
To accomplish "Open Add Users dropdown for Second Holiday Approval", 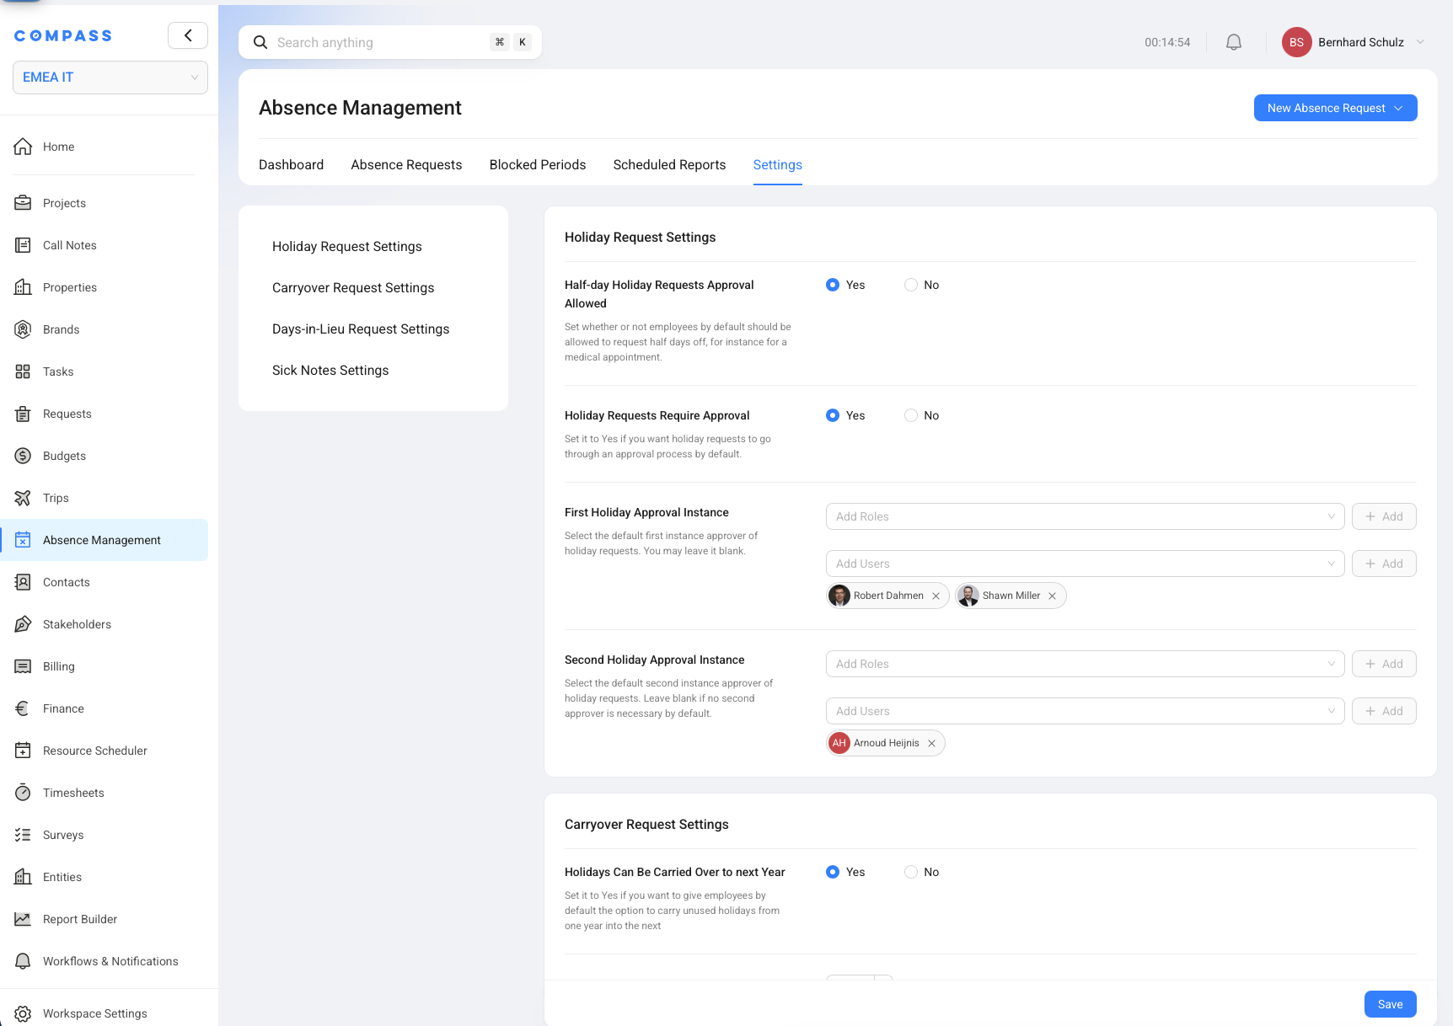I will click(1086, 711).
